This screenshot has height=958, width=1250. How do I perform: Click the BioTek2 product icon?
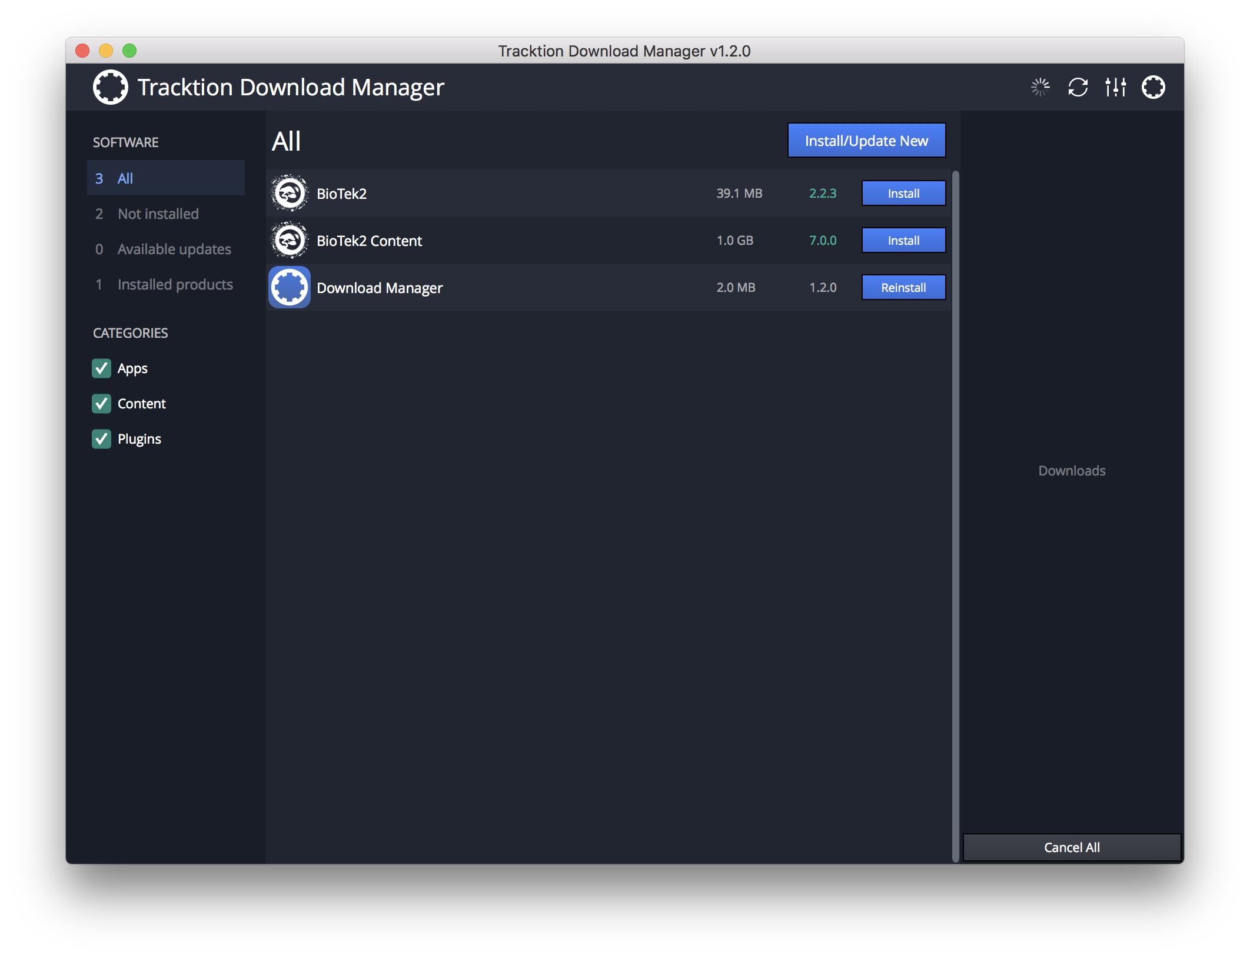(x=290, y=194)
